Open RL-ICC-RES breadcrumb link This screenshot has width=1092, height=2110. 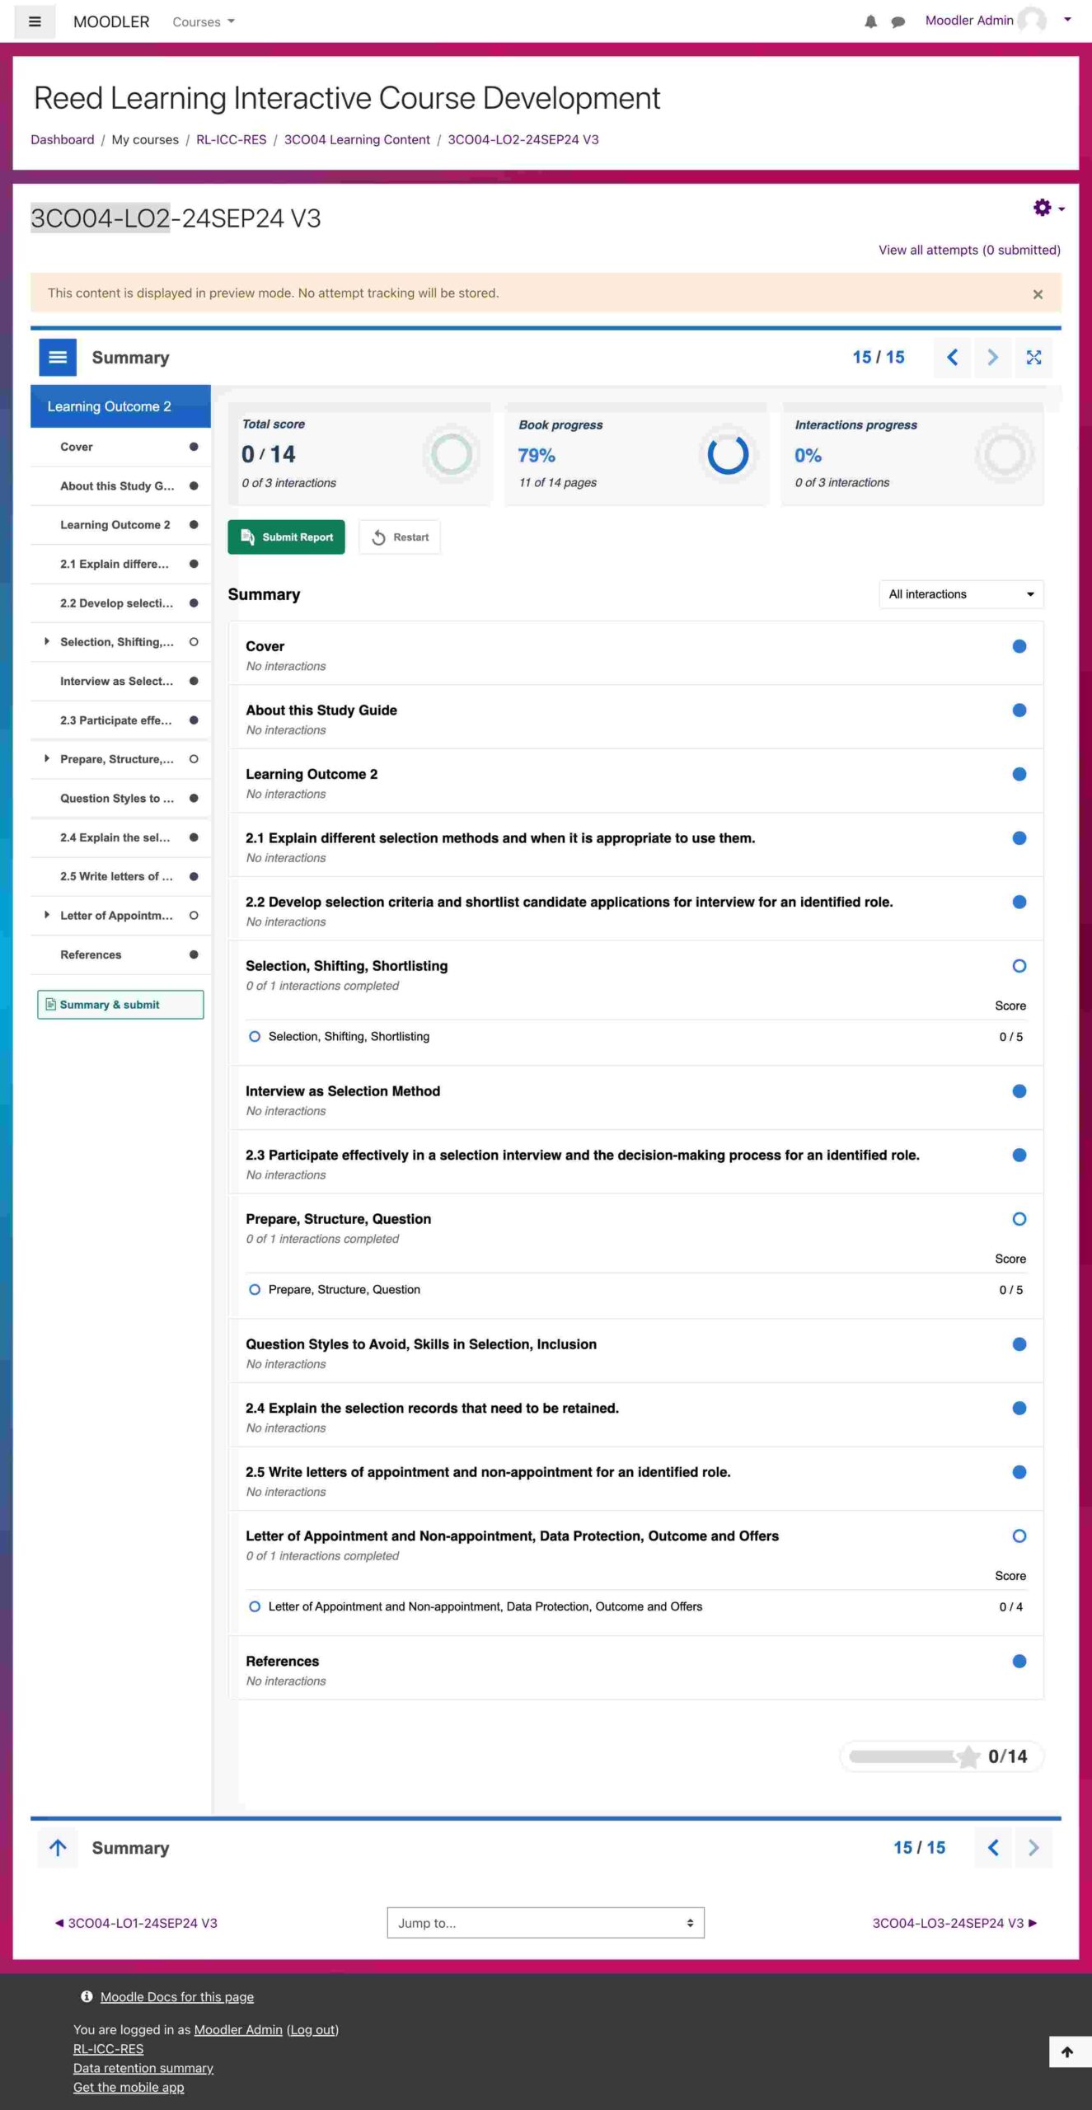(232, 140)
